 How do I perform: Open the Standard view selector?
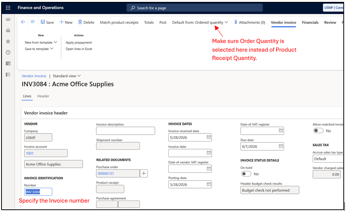coord(67,76)
